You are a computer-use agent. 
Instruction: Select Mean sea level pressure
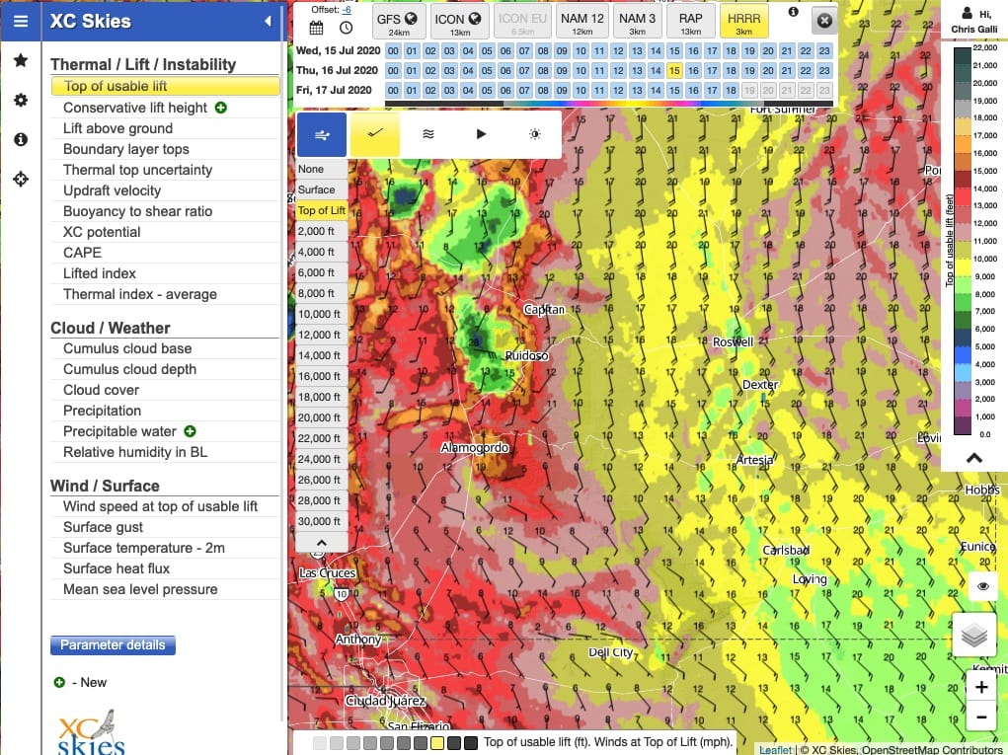165,589
